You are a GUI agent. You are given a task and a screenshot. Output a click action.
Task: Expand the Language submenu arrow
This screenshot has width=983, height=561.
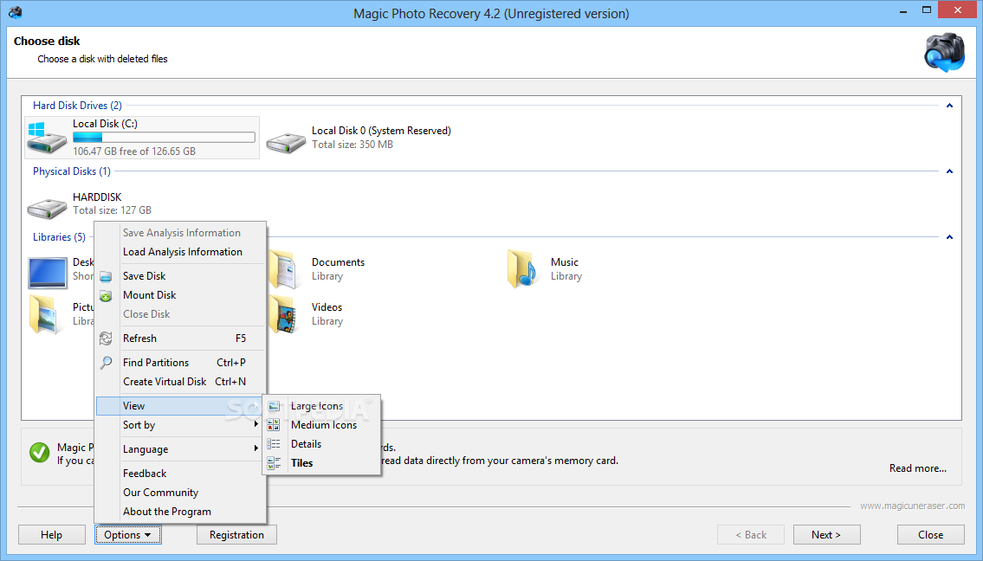click(x=255, y=448)
